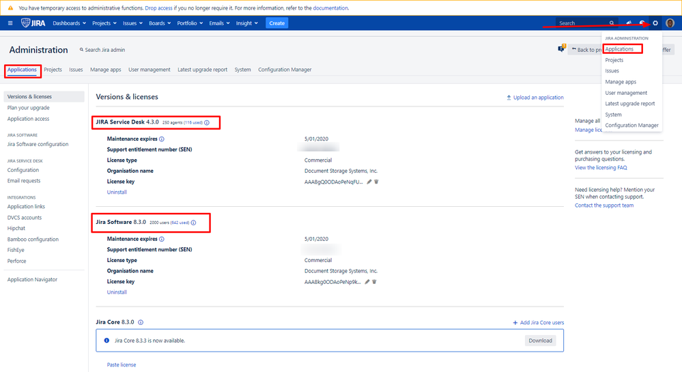Edit the Service Desk license key
Screen dimensions: 682x372
369,182
